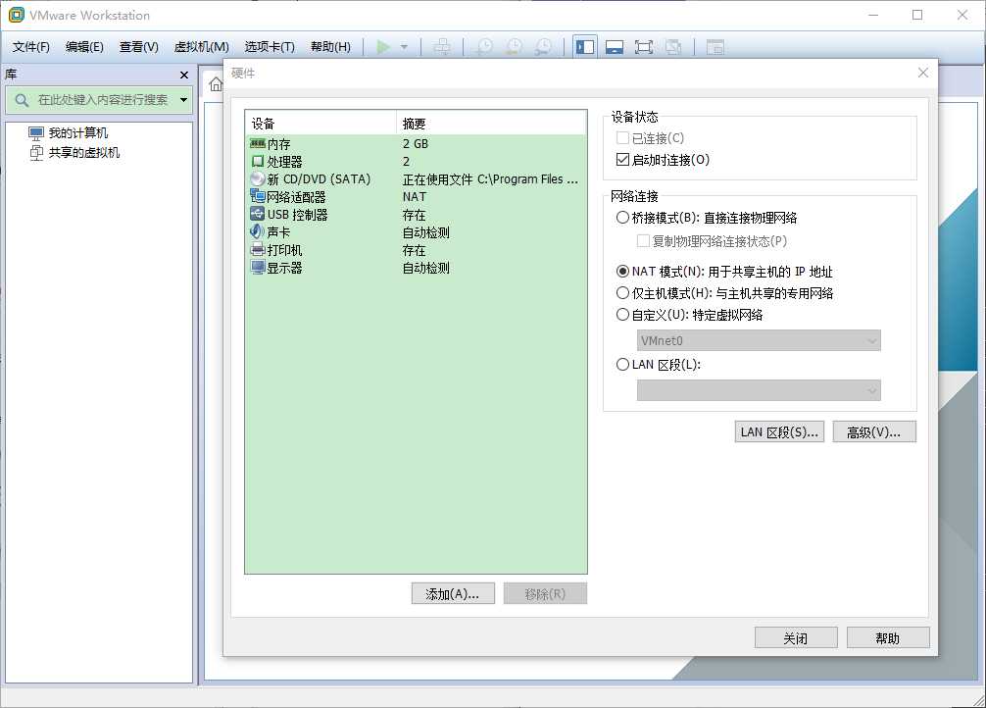Click the 添加(A)... button
The height and width of the screenshot is (708, 986).
coord(453,593)
